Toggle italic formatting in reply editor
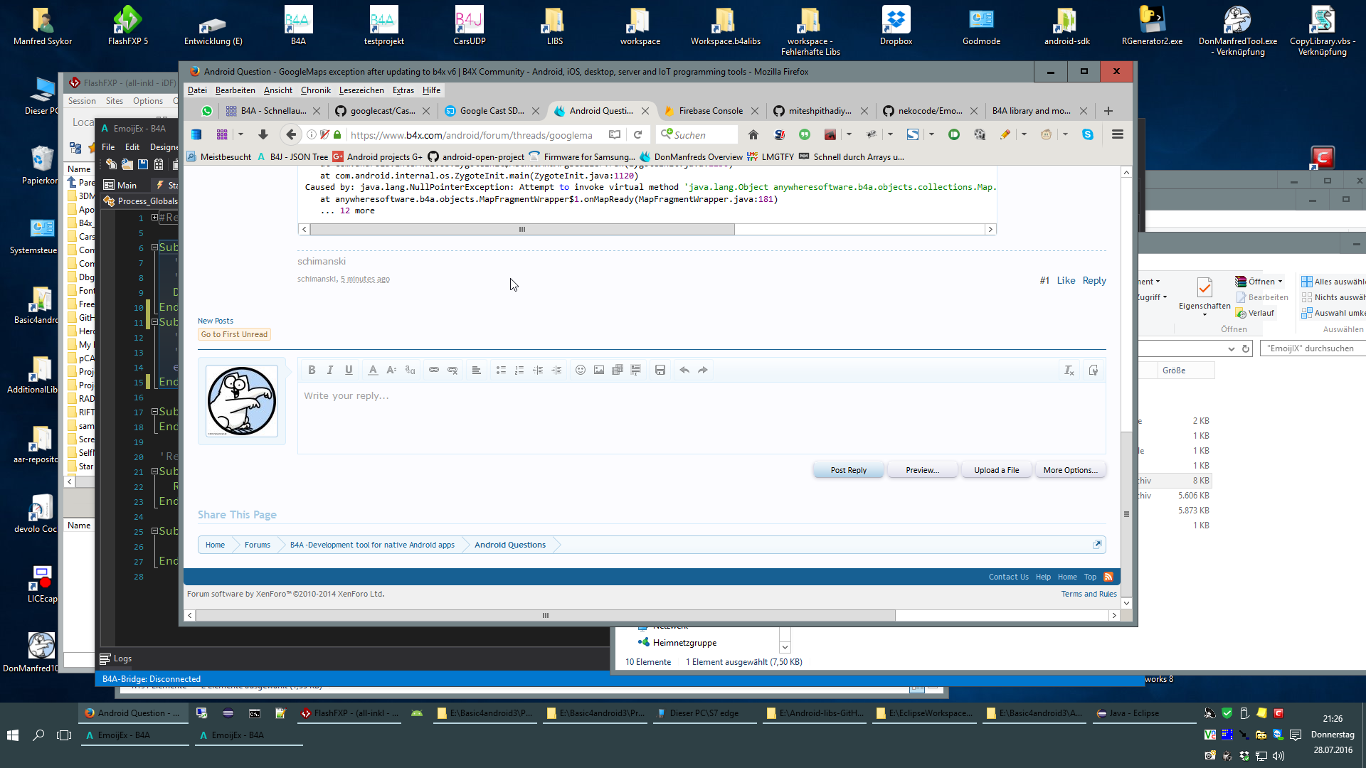This screenshot has width=1366, height=768. click(x=330, y=370)
